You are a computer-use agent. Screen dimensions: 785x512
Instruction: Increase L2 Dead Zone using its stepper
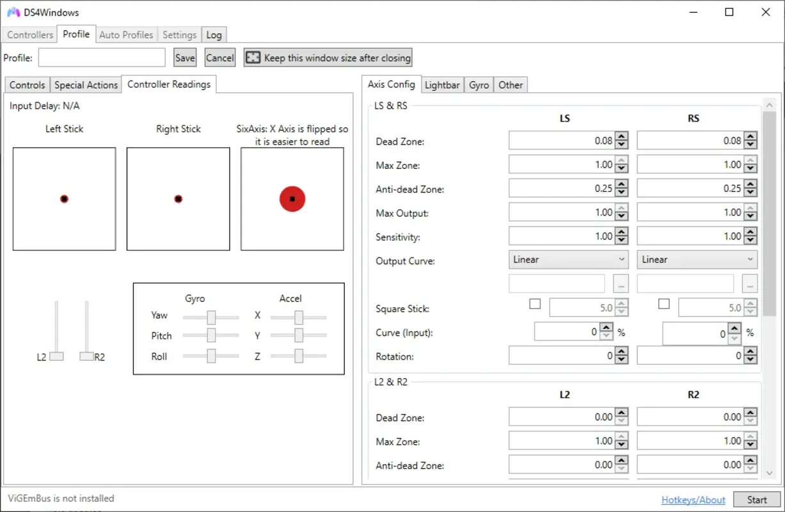pyautogui.click(x=621, y=412)
